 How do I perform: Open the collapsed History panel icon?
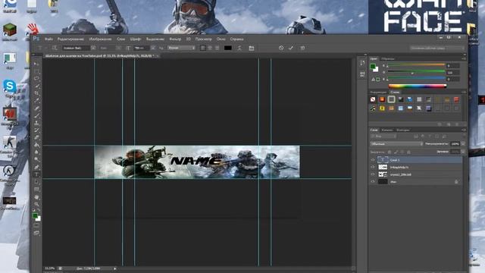pyautogui.click(x=362, y=63)
